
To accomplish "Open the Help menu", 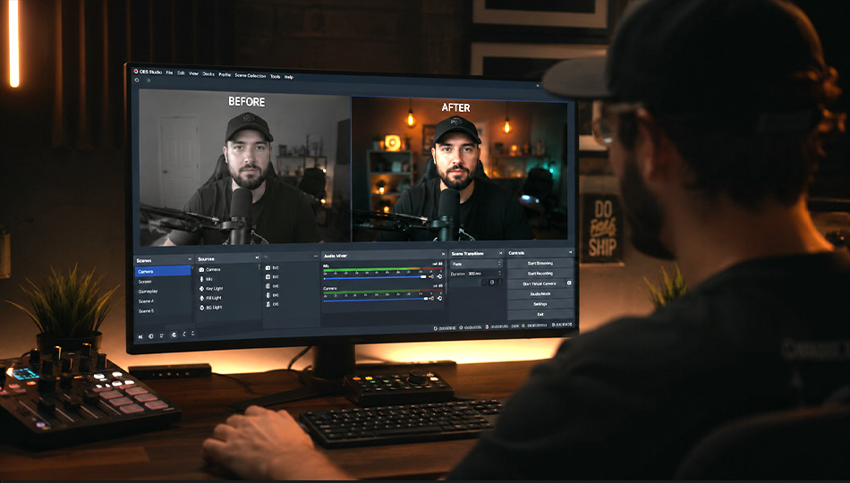I will coord(289,77).
